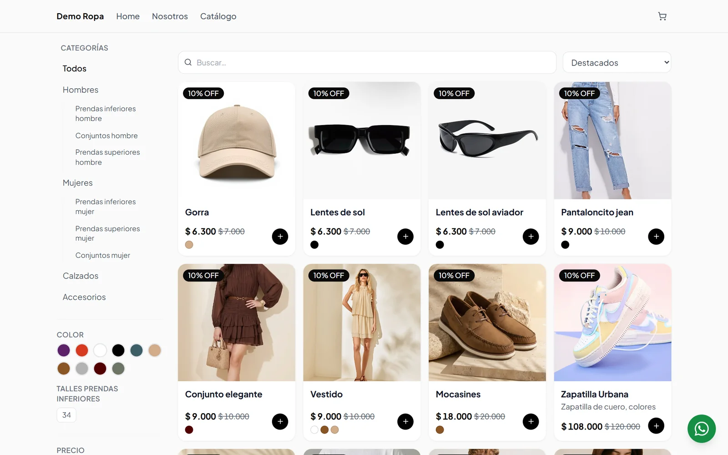Viewport: 728px width, 455px height.
Task: Open Conjuntos mujer subcategory
Action: click(103, 256)
